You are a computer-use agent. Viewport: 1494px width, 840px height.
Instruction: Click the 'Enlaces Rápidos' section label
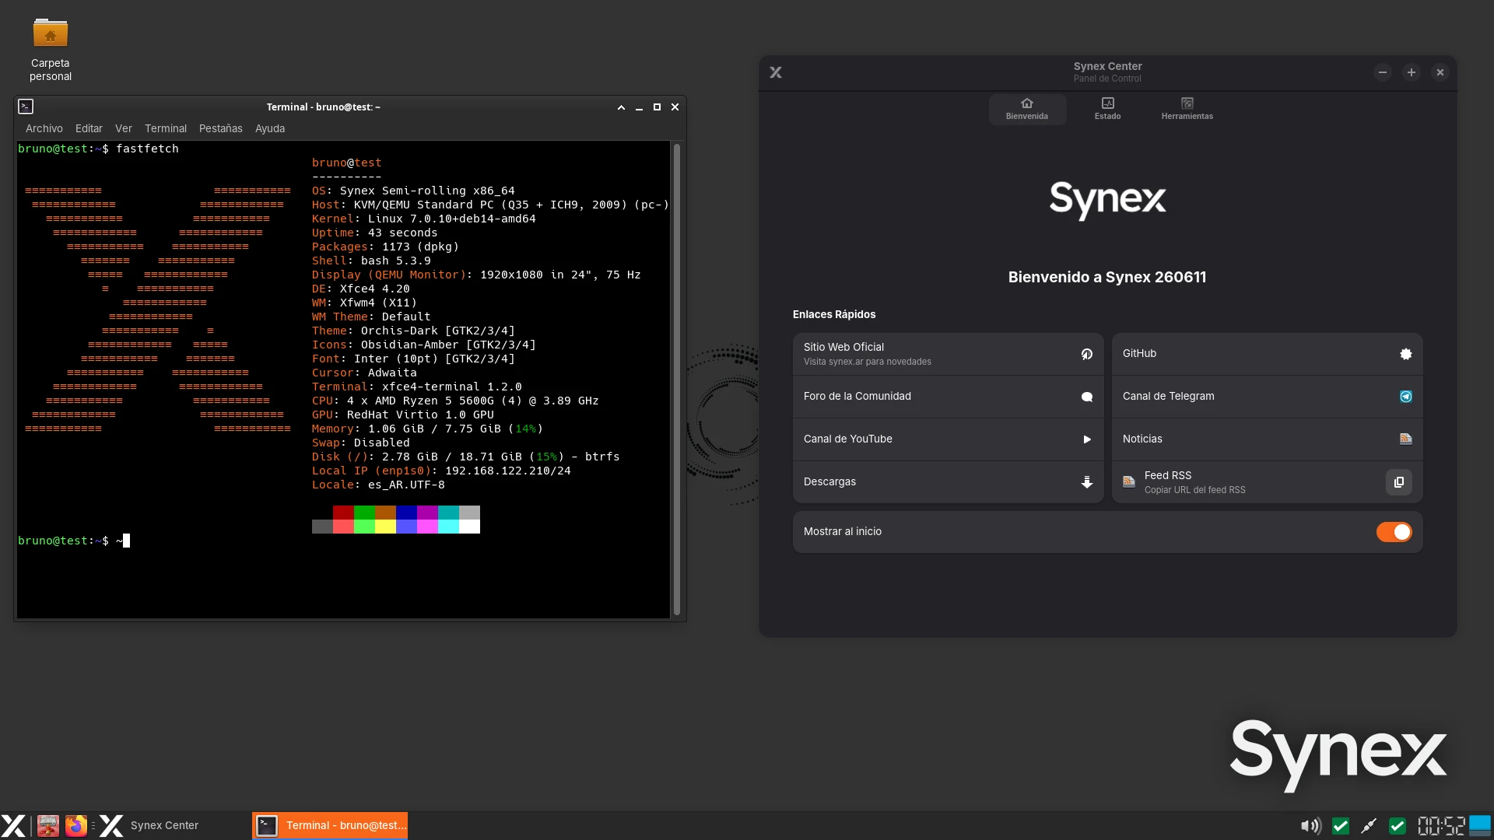coord(834,314)
